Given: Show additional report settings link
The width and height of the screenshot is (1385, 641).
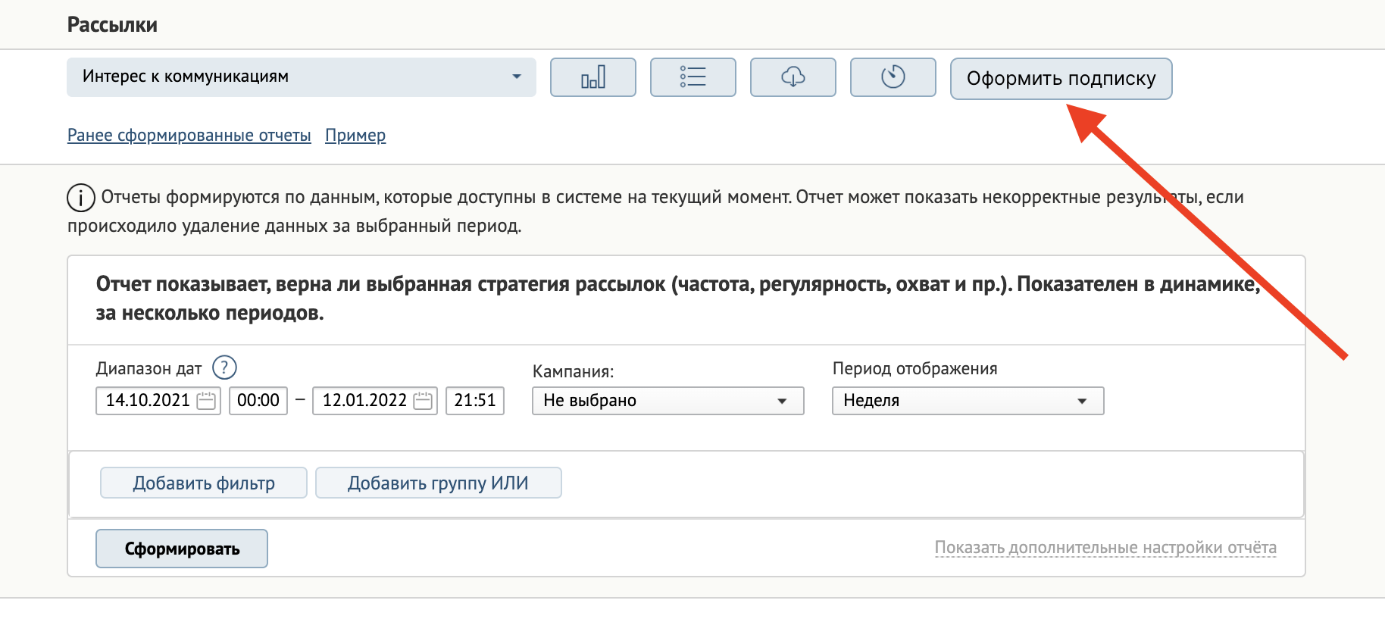Looking at the screenshot, I should [x=1105, y=548].
